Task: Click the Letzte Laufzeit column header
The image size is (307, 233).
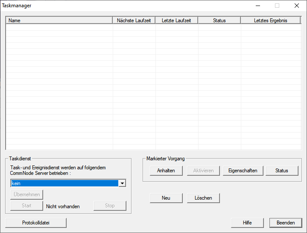Action: [x=176, y=21]
